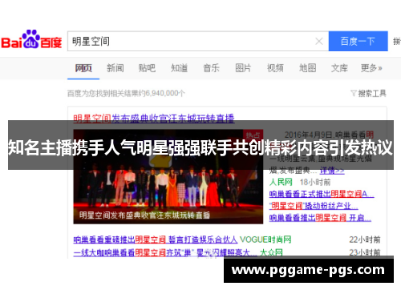Viewport: 401px width, 290px height.
Task: Open the 音乐 tab
Action: (211, 68)
